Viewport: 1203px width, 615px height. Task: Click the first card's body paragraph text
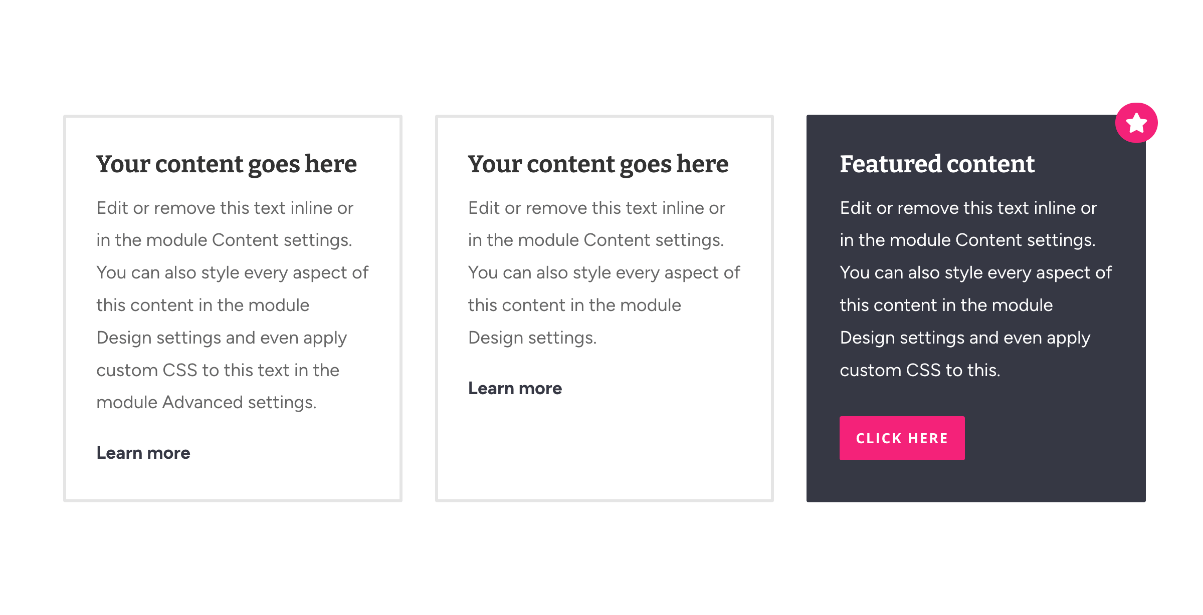point(233,305)
